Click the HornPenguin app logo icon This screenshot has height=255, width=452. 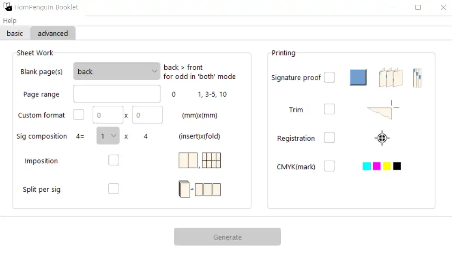click(x=7, y=7)
